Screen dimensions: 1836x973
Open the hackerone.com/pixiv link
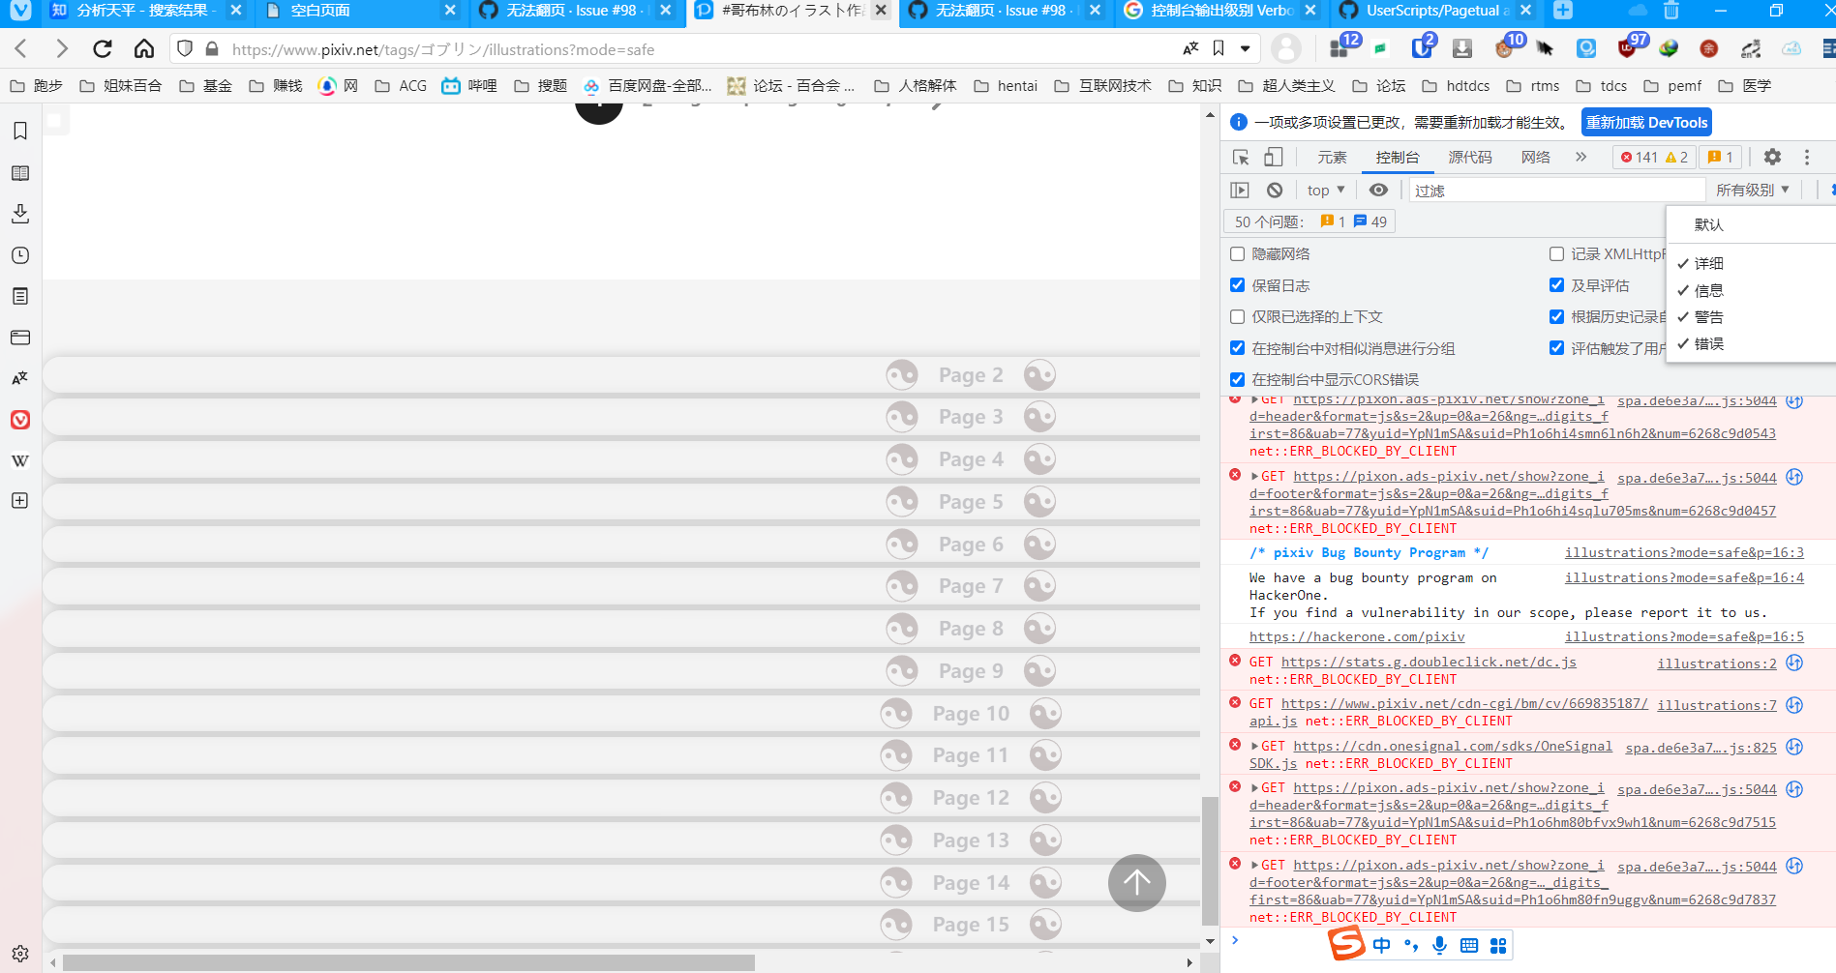(1356, 636)
